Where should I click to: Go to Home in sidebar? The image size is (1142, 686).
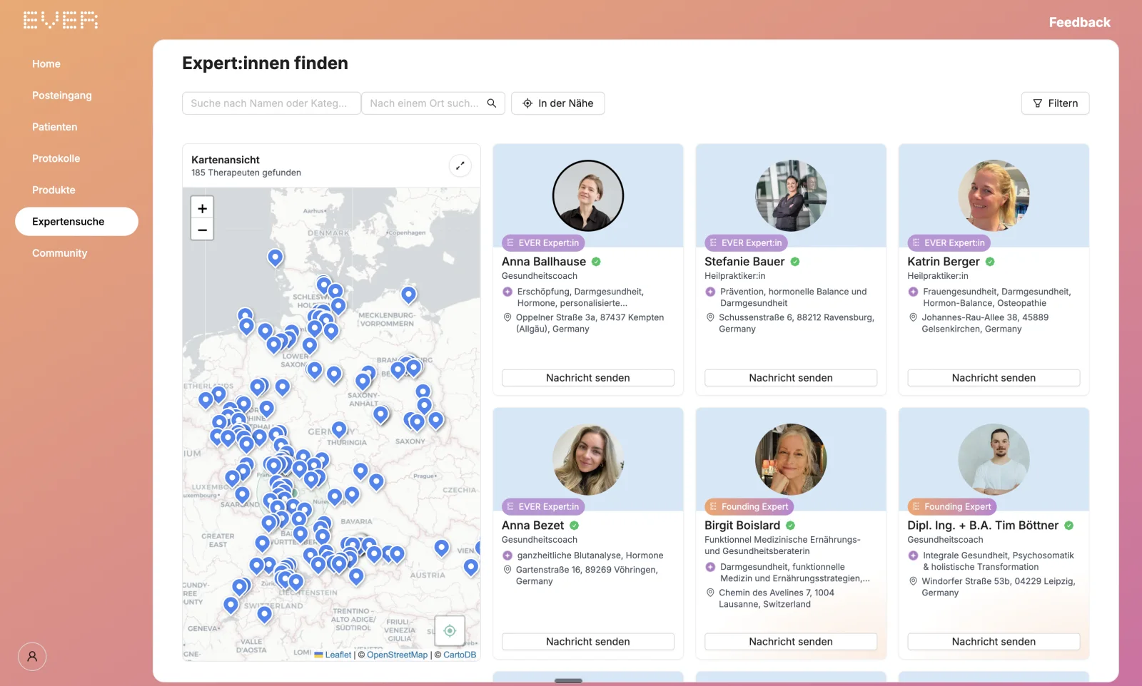click(x=46, y=64)
